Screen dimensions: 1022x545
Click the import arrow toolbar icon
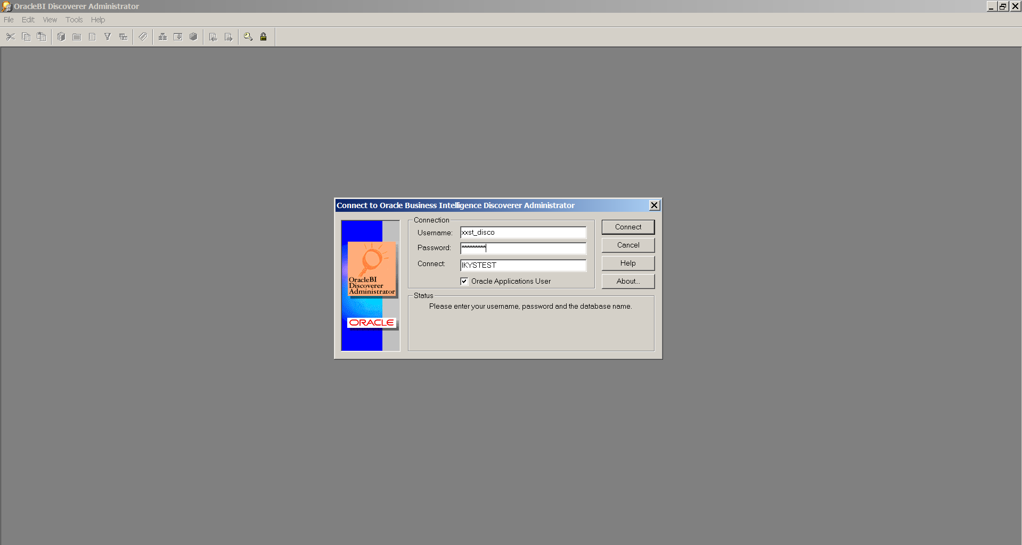pos(213,37)
